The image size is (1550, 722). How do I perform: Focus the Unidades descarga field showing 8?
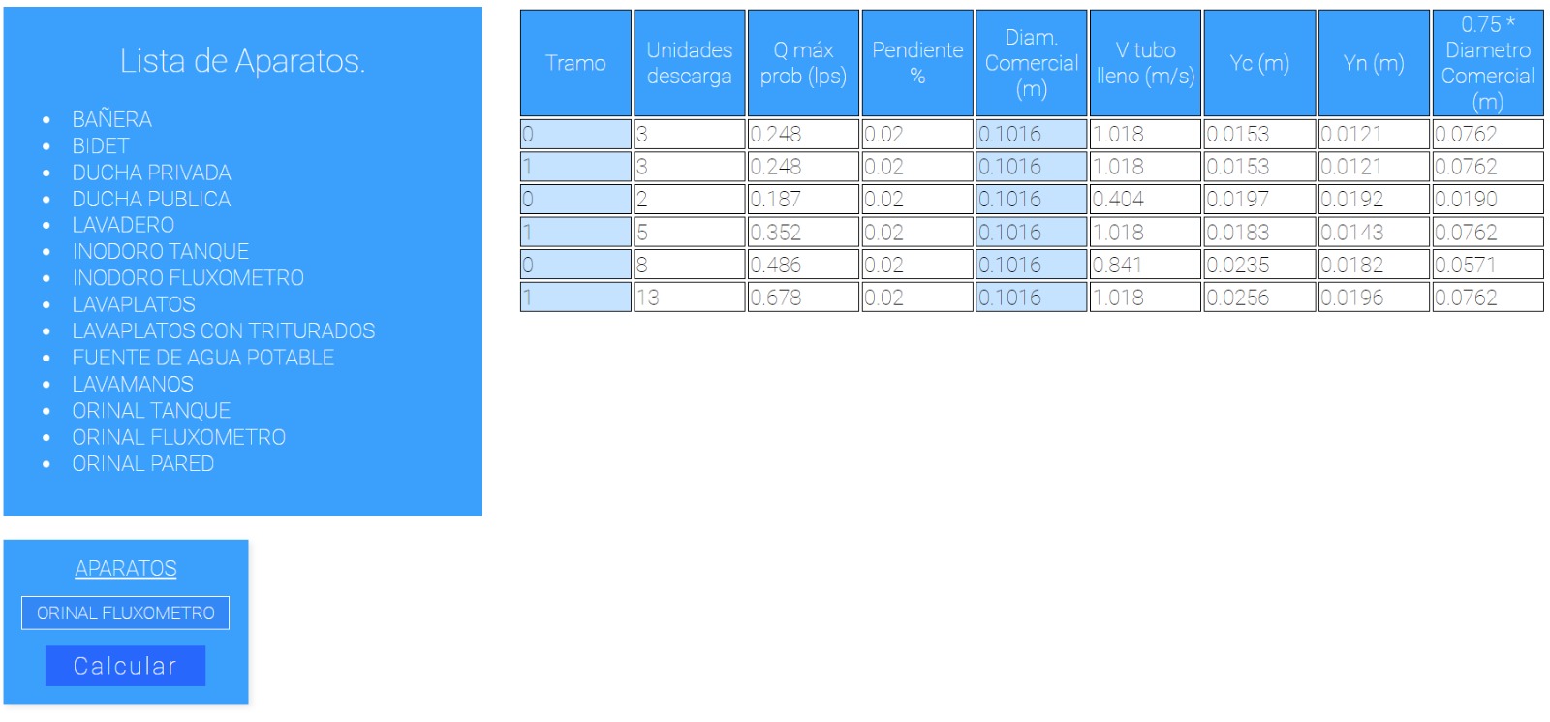[689, 265]
